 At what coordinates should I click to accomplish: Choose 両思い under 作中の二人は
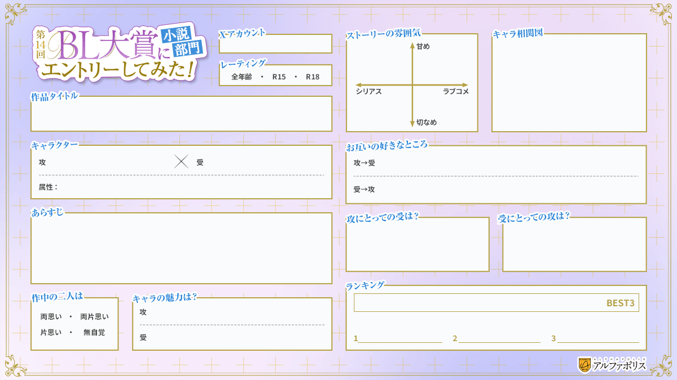(51, 317)
